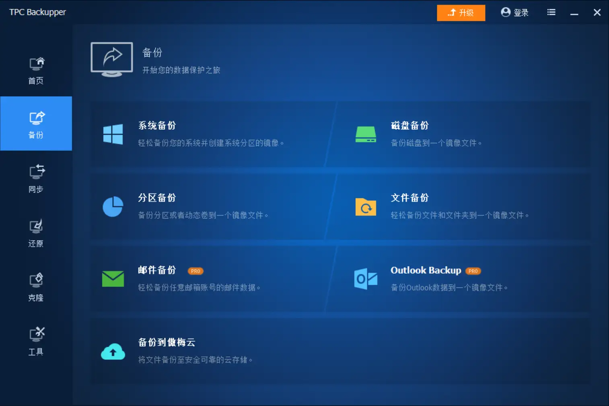Click text 将文件备份至安全可靠的云存储。
Viewport: 609px width, 406px height.
click(x=196, y=360)
